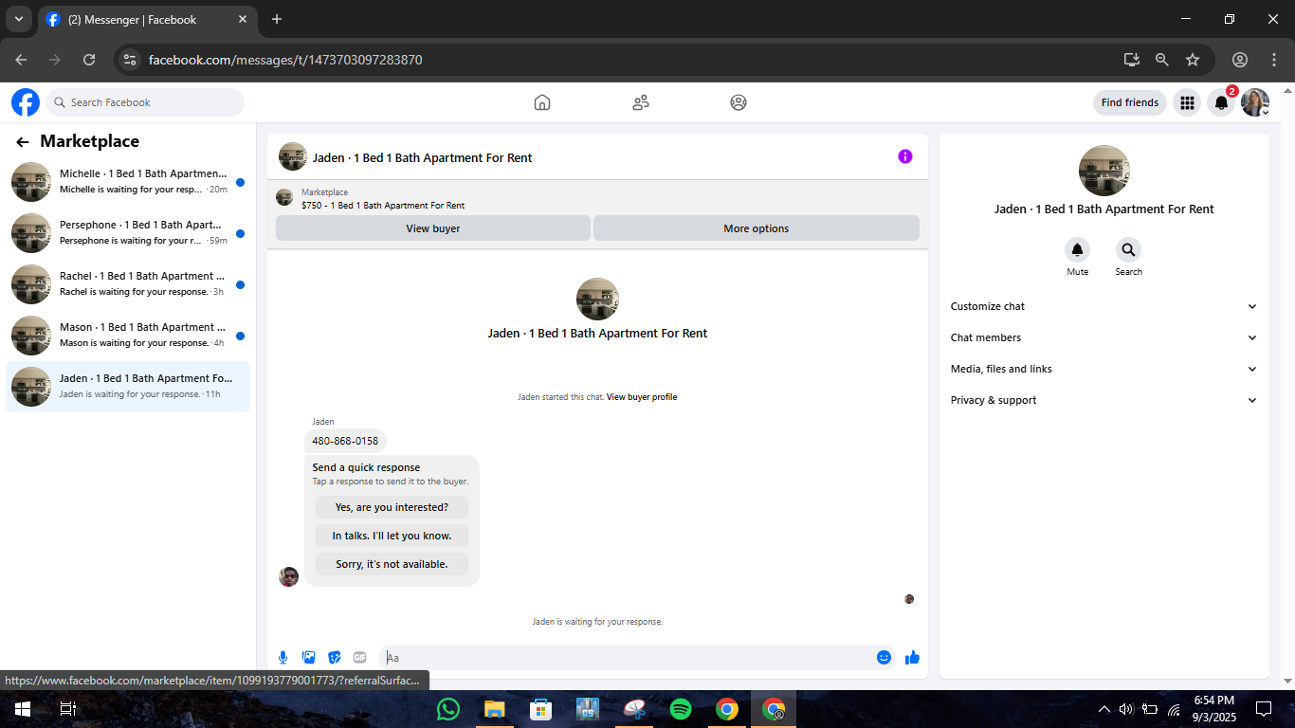Reload the page in Chrome

pyautogui.click(x=89, y=60)
